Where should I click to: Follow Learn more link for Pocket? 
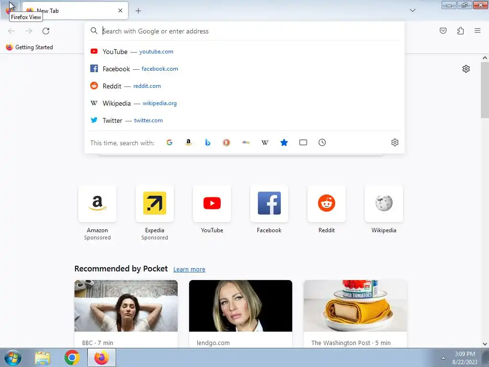(x=189, y=270)
